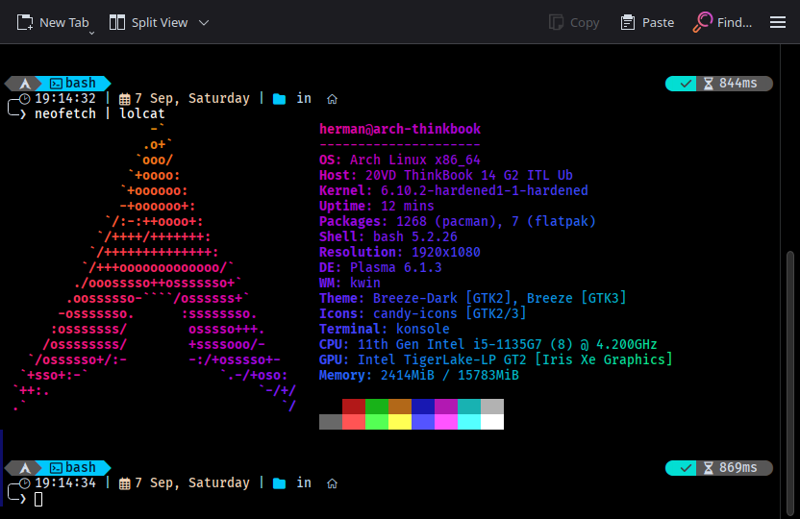Image resolution: width=800 pixels, height=519 pixels.
Task: Click the Kernel 6.10.2-hardened1 line
Action: pos(454,190)
